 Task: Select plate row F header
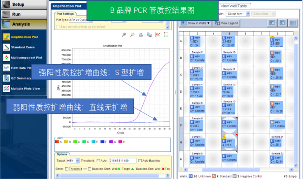click(181, 125)
